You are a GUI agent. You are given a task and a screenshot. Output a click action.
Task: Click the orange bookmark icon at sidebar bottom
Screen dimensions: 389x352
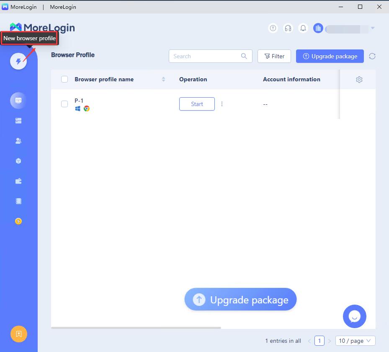(x=19, y=334)
